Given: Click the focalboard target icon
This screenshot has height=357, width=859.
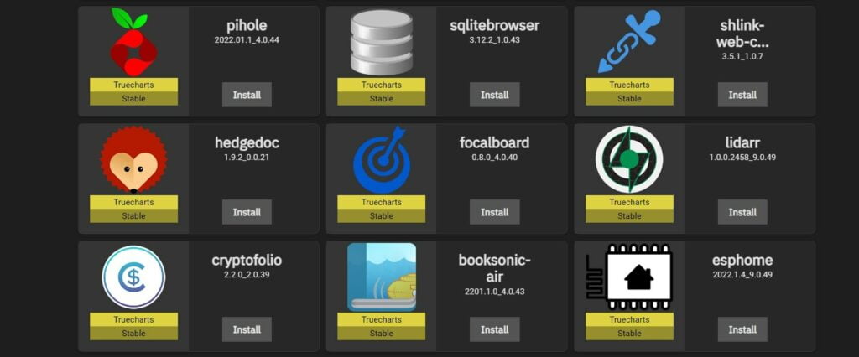Looking at the screenshot, I should pos(382,160).
